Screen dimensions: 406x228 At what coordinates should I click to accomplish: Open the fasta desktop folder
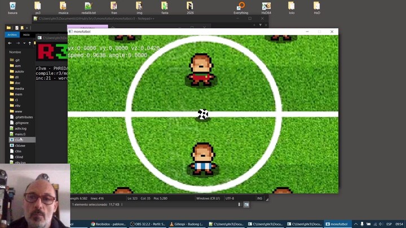(165, 7)
